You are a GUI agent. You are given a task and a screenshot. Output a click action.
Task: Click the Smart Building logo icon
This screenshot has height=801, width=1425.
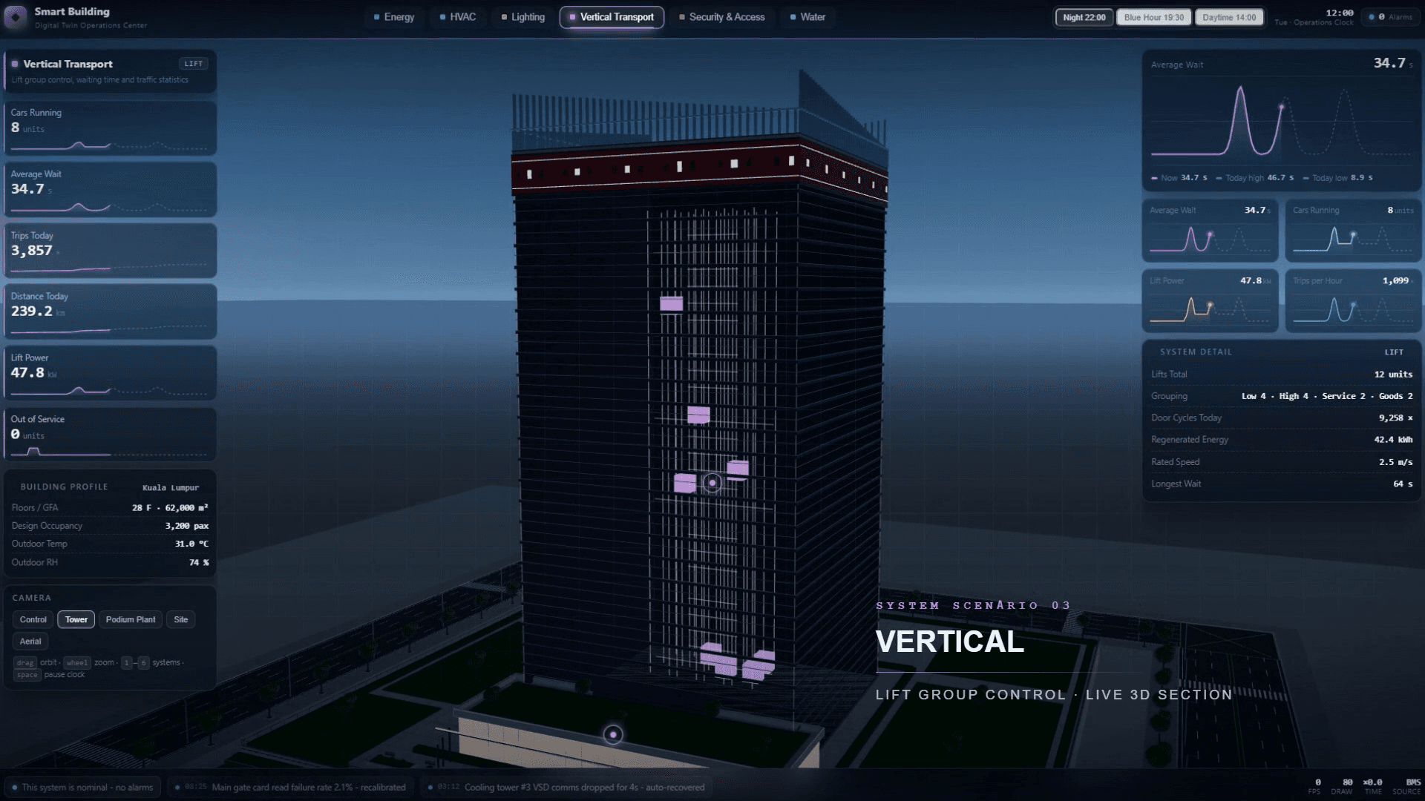pyautogui.click(x=16, y=17)
